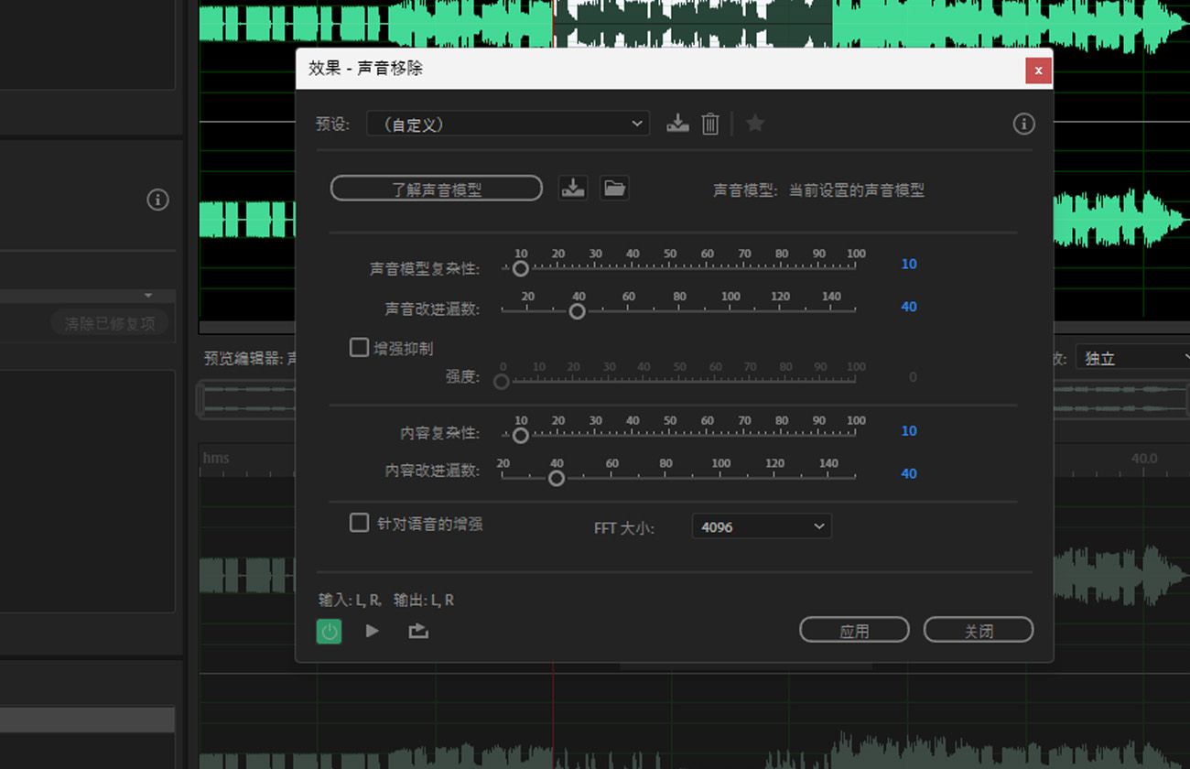This screenshot has width=1190, height=769.
Task: Toggle the green effect power switch
Action: click(x=329, y=630)
